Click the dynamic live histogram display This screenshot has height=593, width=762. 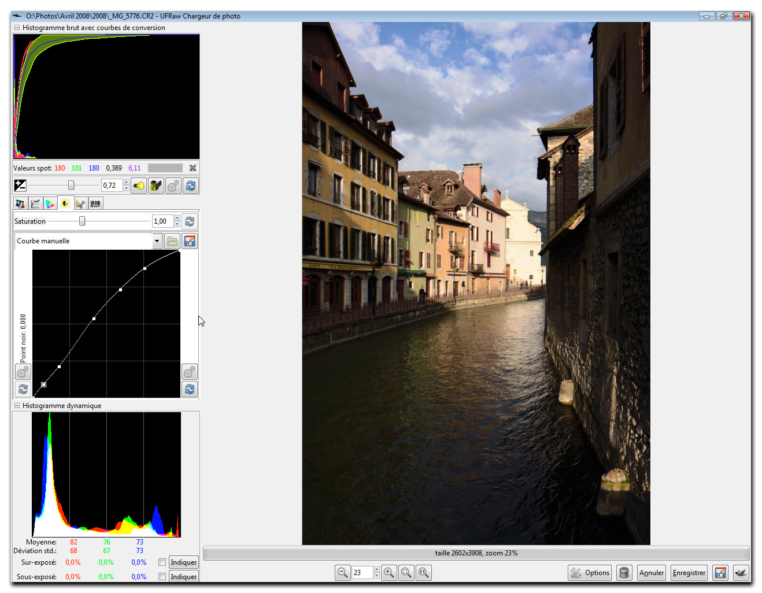(106, 475)
